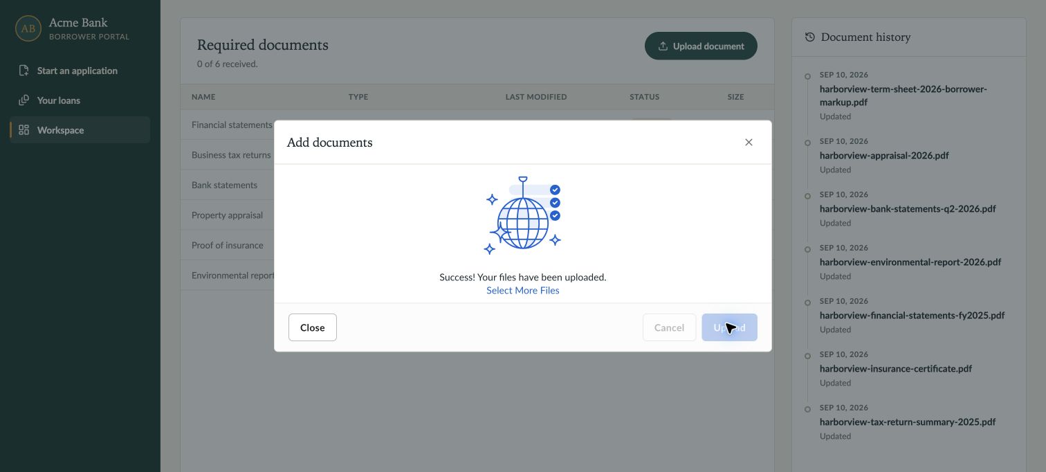Click timeline marker beside harborview-insurance-certificate.pdf
Screen dimensions: 1046x472
(x=807, y=356)
